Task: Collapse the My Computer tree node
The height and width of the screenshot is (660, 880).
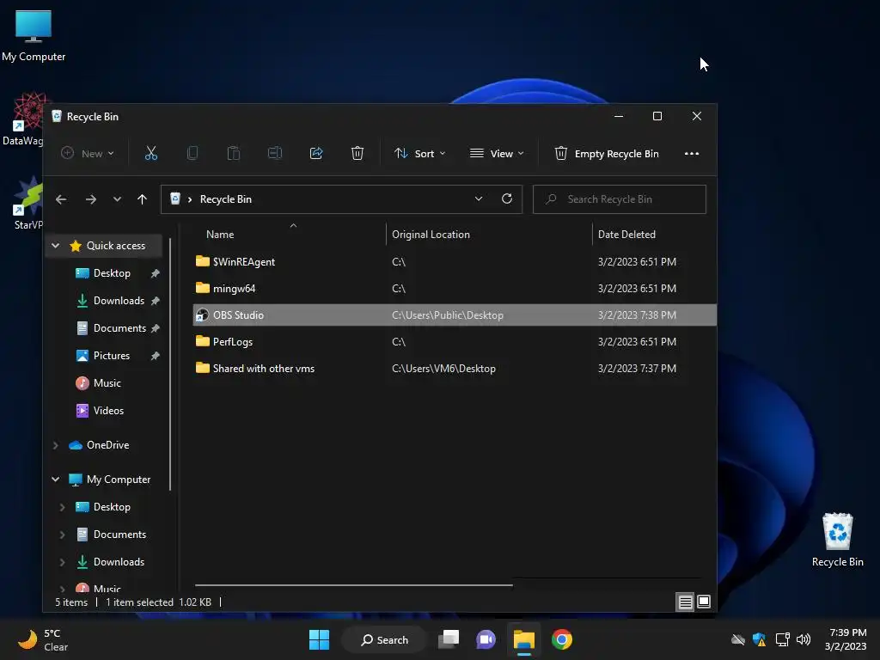Action: click(x=56, y=480)
